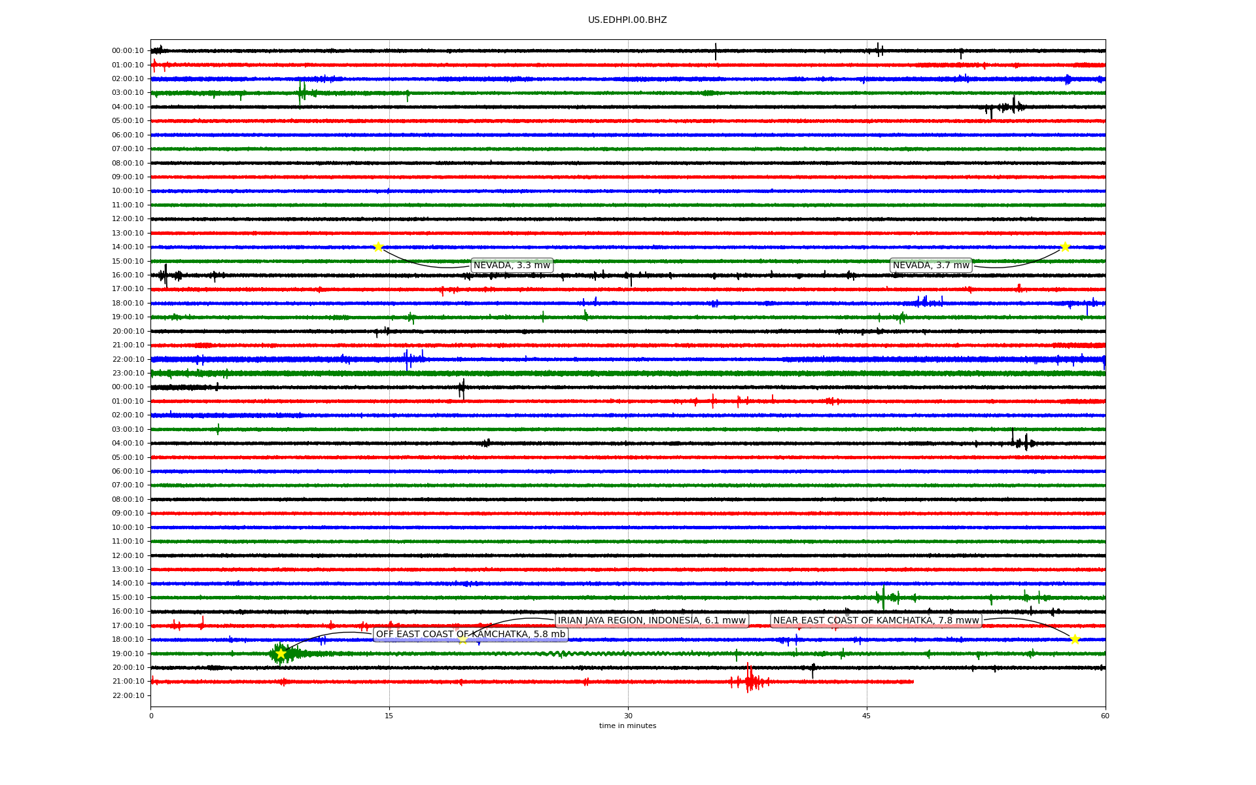Click the 15 tick on the x-axis
This screenshot has height=785, width=1256.
click(x=389, y=716)
